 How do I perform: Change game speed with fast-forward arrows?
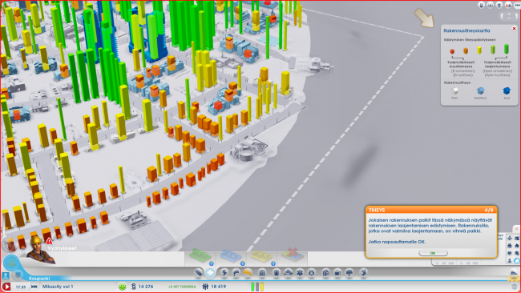[34, 287]
